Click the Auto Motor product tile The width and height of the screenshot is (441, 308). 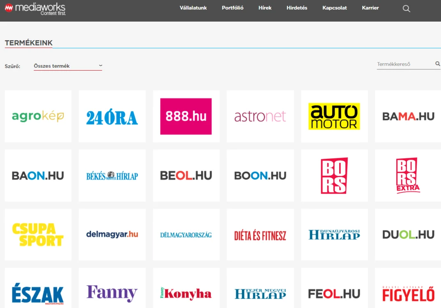point(334,116)
